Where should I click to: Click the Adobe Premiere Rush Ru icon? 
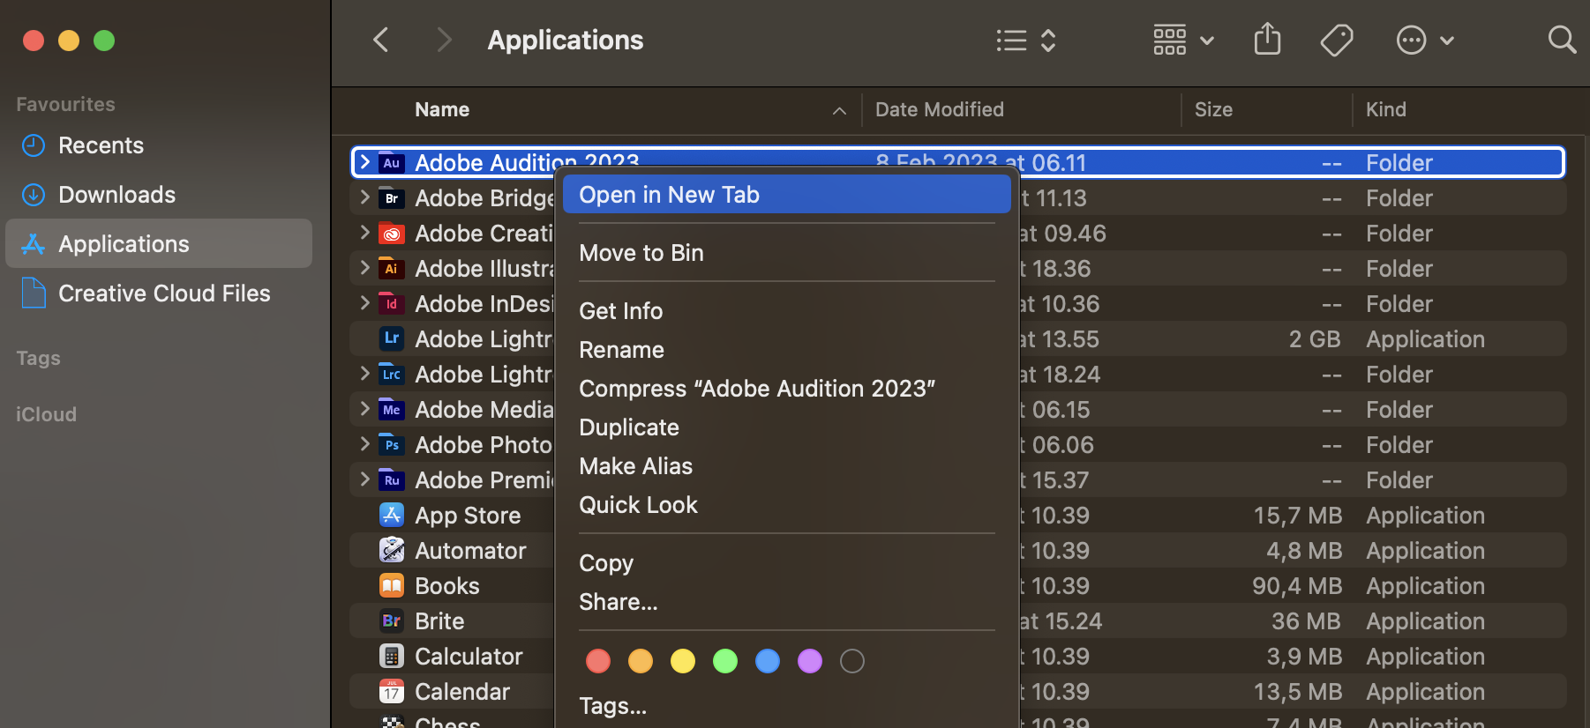click(391, 480)
